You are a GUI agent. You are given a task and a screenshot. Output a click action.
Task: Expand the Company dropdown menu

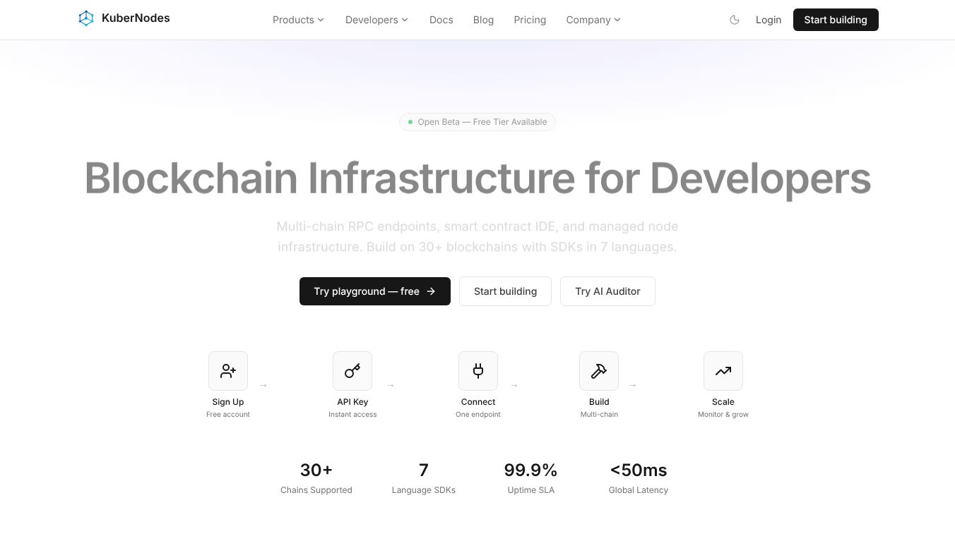tap(593, 20)
